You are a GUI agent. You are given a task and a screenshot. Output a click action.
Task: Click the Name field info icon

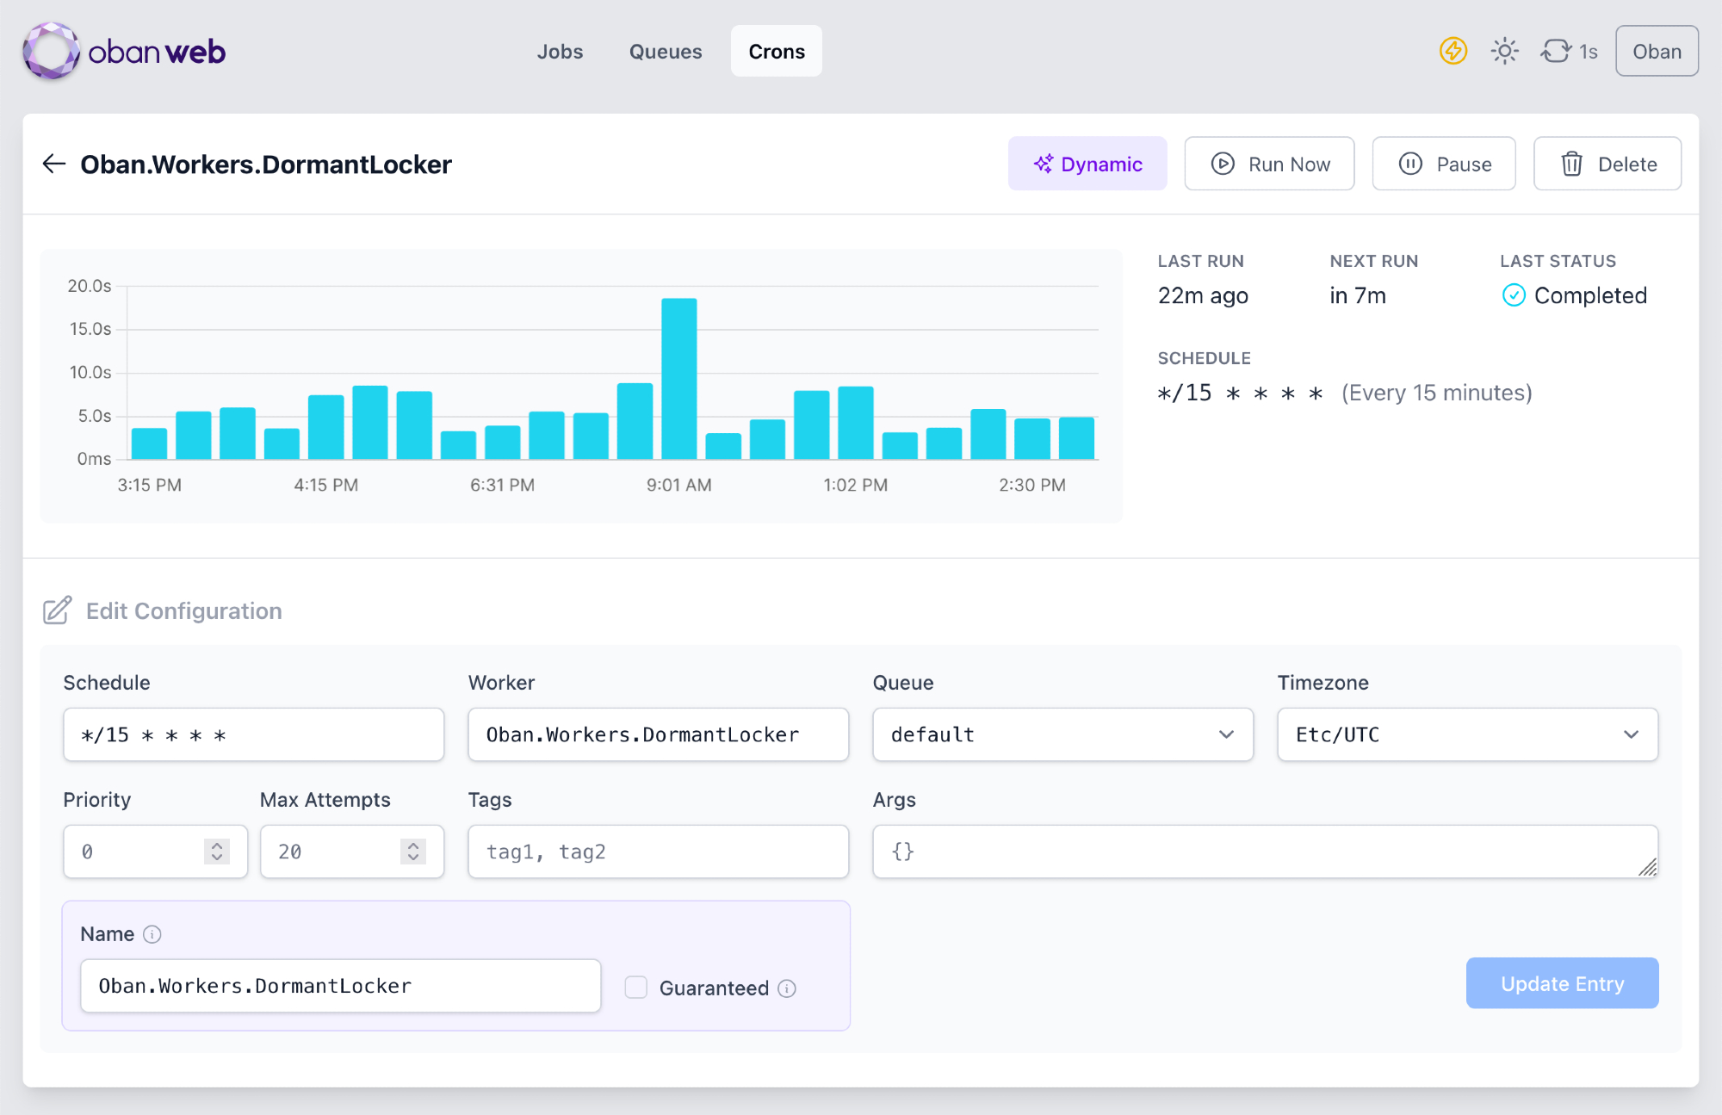click(152, 934)
